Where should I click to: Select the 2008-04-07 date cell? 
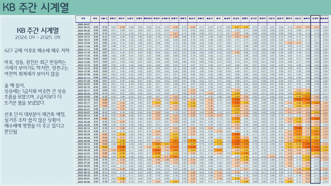pos(84,24)
